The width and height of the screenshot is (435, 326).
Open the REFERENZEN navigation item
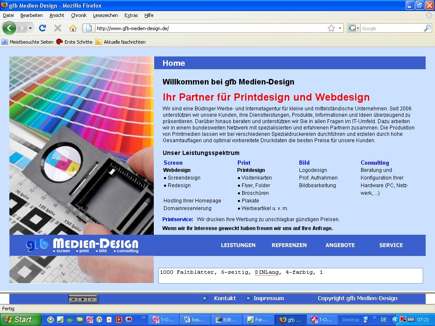click(289, 245)
